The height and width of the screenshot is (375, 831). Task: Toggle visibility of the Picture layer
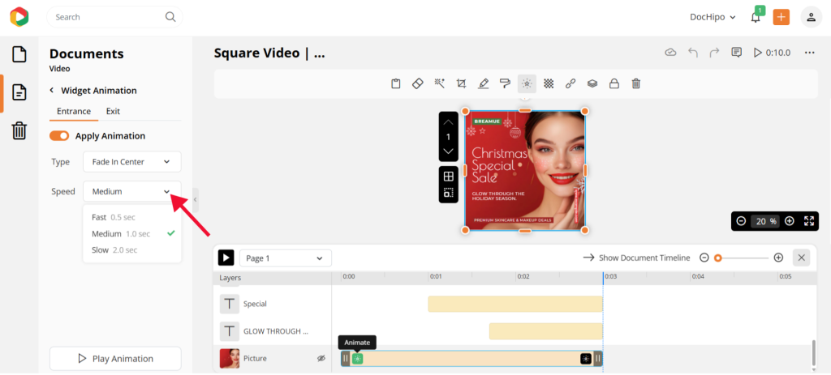click(321, 359)
